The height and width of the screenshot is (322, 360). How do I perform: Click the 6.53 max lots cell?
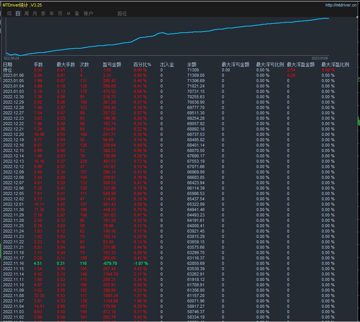61,296
